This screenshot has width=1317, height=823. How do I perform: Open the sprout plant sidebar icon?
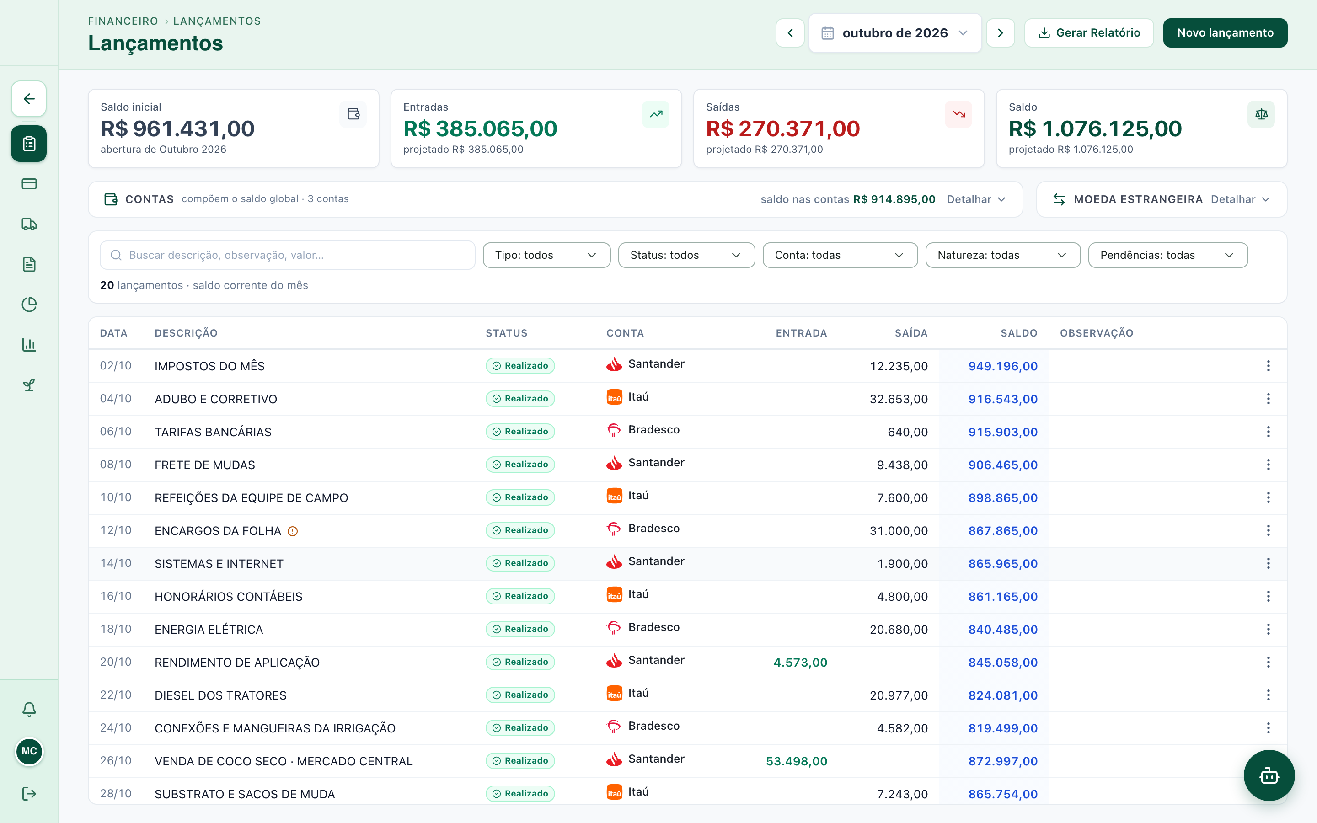click(x=29, y=385)
